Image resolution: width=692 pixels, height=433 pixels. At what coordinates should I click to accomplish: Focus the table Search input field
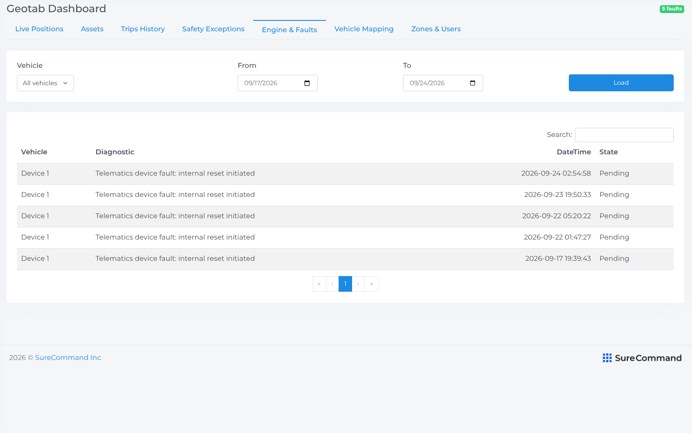(624, 135)
